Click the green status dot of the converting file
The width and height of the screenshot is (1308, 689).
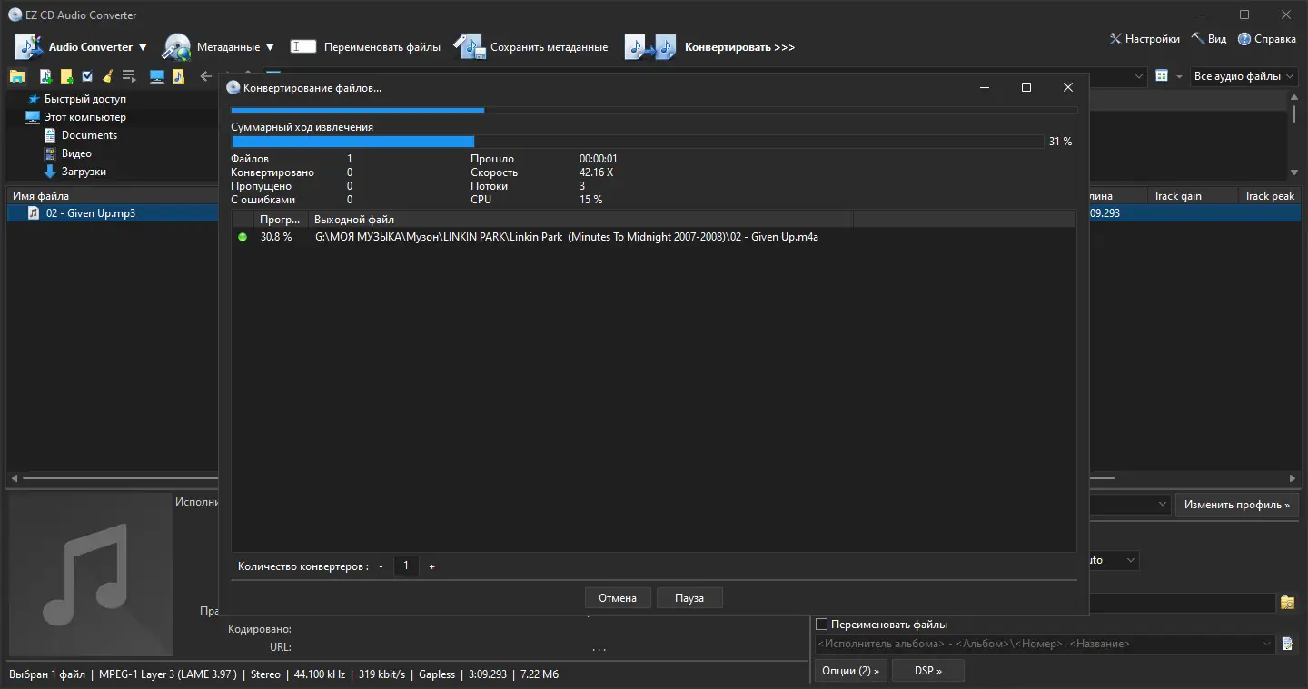pos(243,237)
